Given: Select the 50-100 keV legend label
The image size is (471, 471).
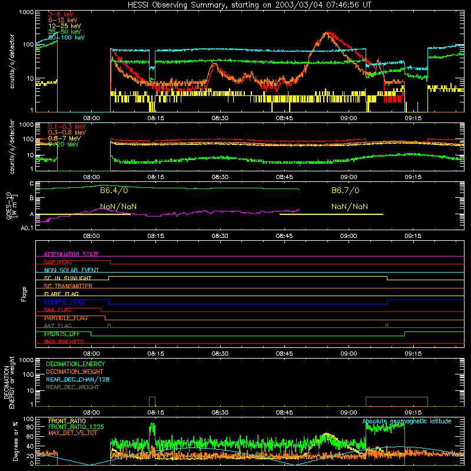Looking at the screenshot, I should coord(67,38).
